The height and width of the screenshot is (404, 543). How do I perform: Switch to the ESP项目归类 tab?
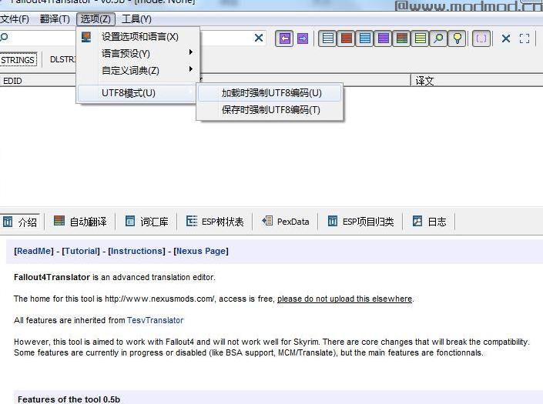(x=360, y=222)
